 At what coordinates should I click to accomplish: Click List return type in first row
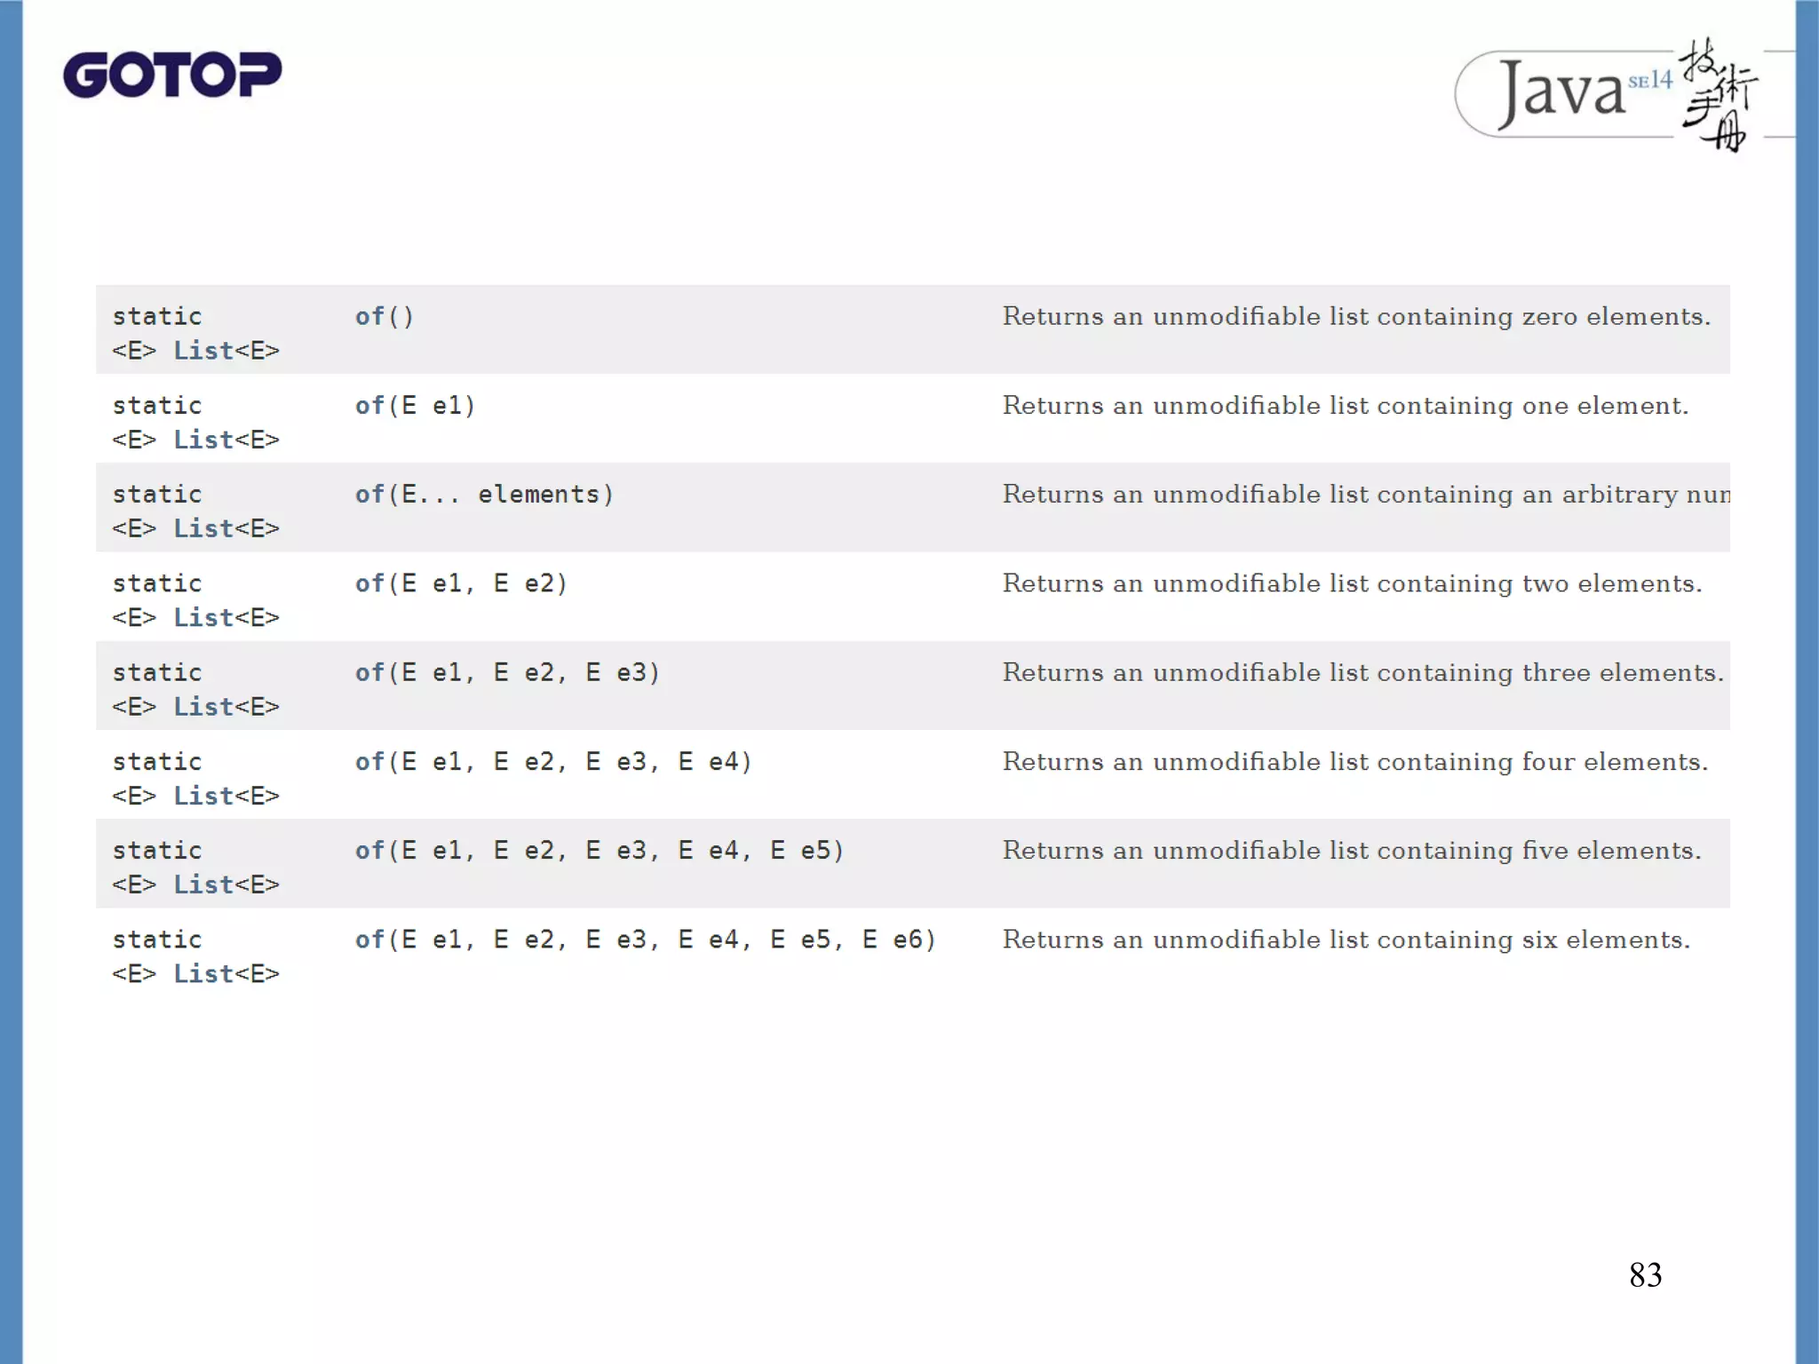(x=203, y=351)
